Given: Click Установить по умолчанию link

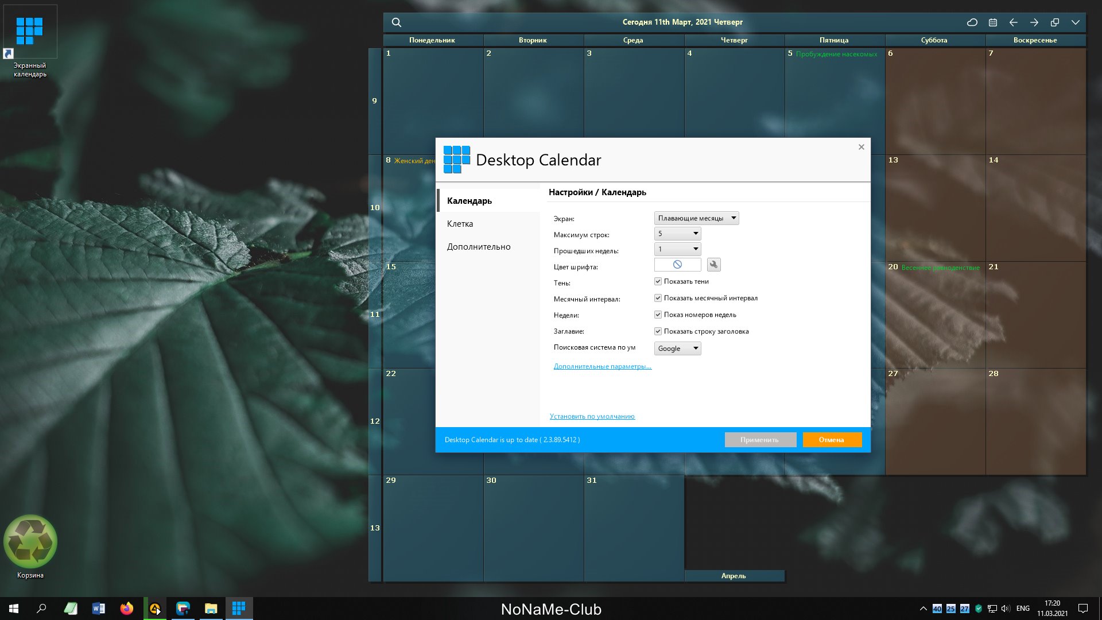Looking at the screenshot, I should 592,416.
